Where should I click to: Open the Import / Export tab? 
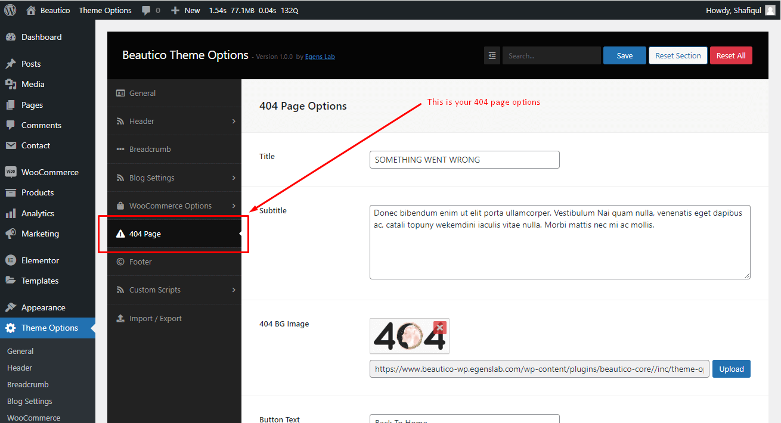pos(174,318)
